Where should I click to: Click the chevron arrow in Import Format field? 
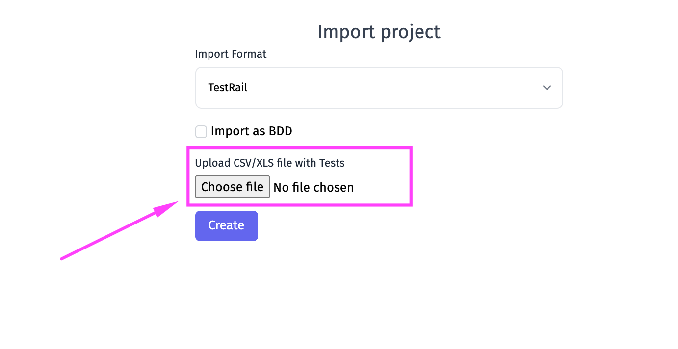[547, 88]
